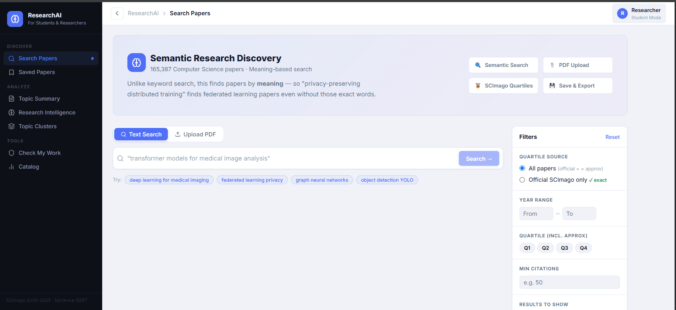Toggle the Q3 quartile filter
The image size is (676, 310).
pyautogui.click(x=565, y=248)
